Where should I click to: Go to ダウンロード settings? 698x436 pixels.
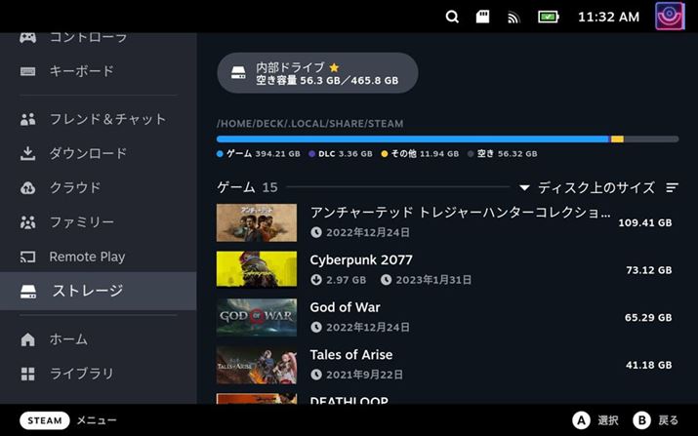pos(98,153)
